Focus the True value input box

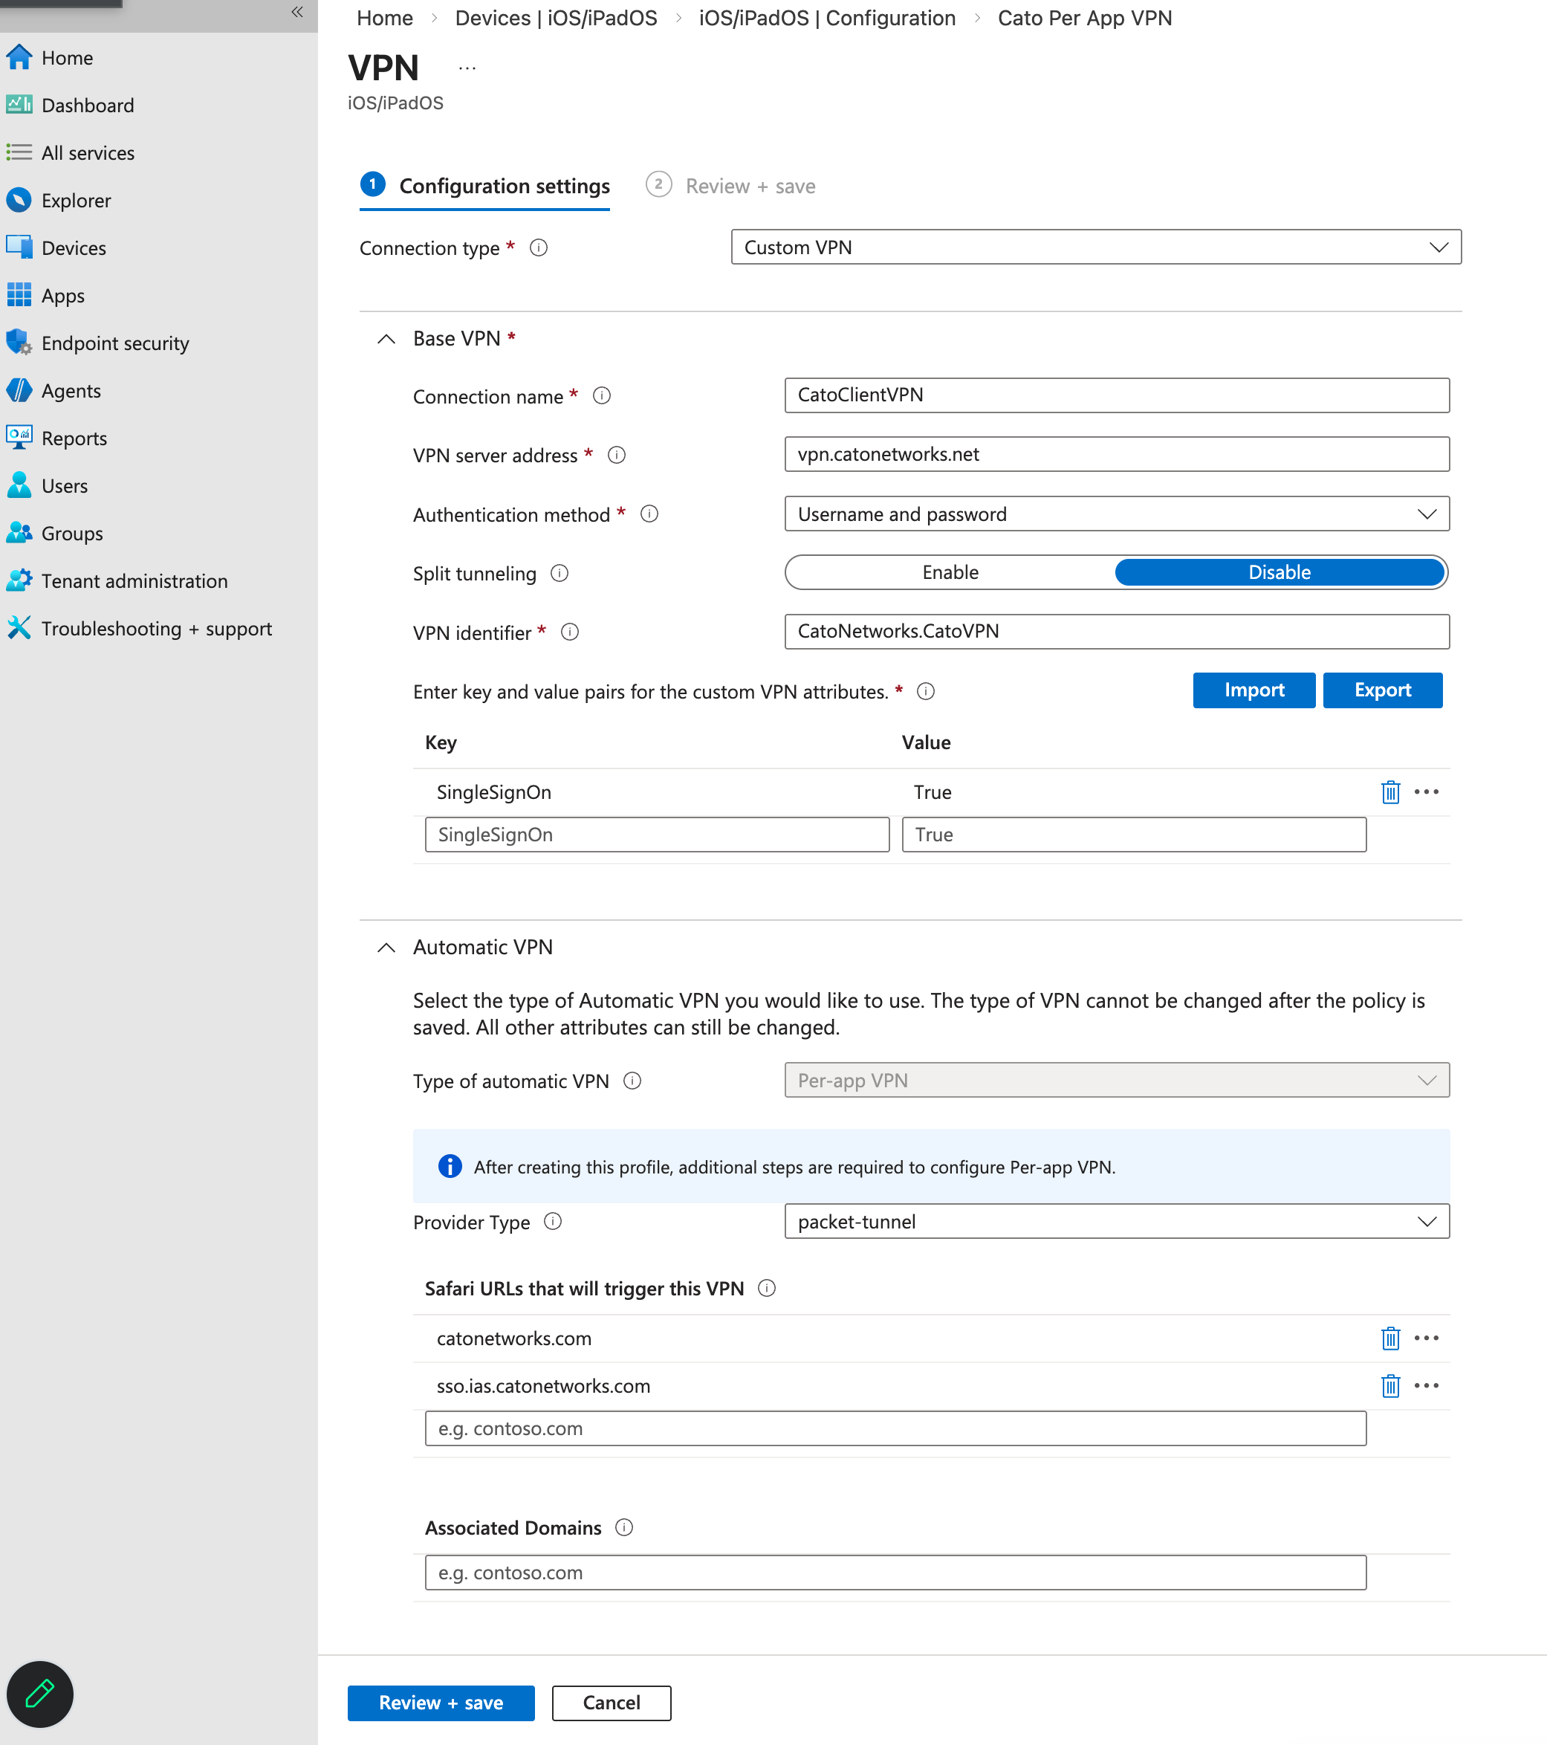click(1134, 835)
